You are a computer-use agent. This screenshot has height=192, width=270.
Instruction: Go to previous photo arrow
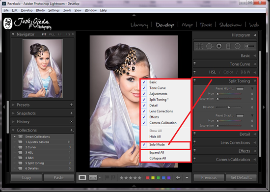[178, 178]
